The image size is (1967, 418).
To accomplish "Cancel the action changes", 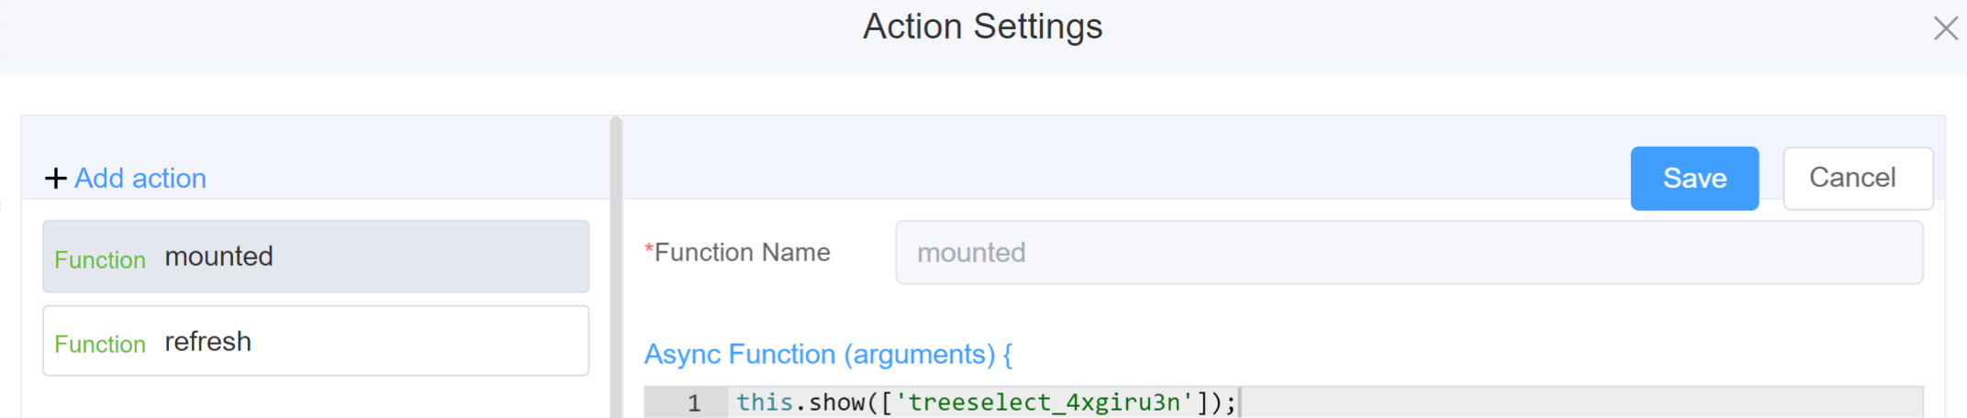I will [x=1857, y=178].
